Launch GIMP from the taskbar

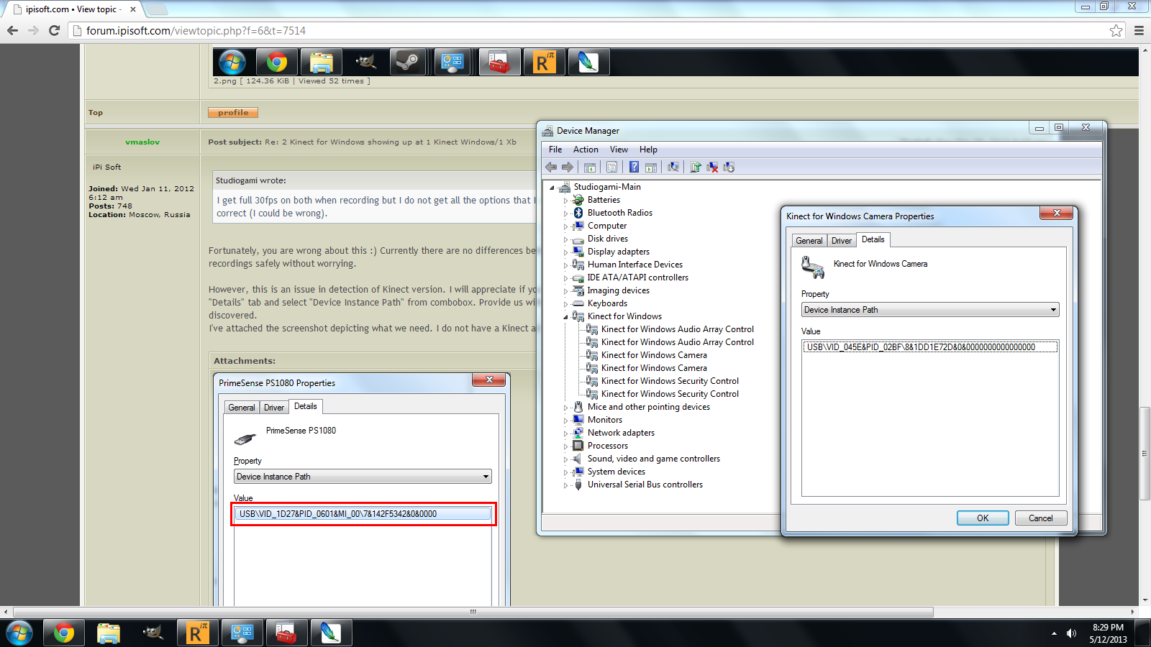point(153,633)
